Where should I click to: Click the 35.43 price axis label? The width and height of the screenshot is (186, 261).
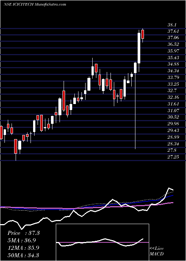coord(173,58)
